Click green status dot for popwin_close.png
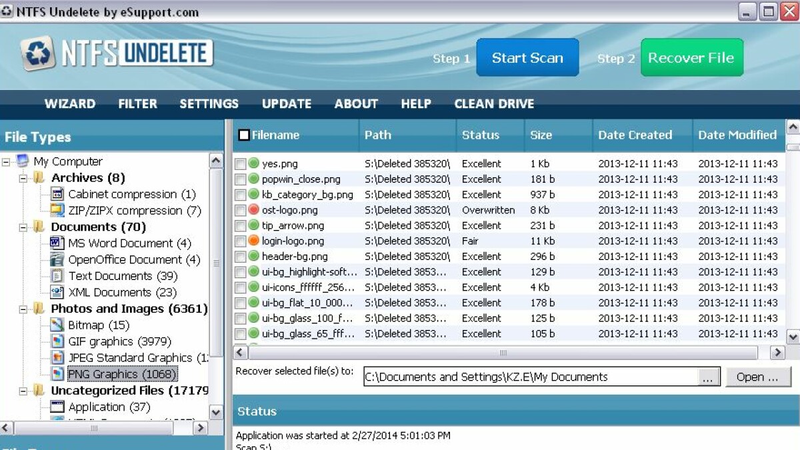 [x=253, y=179]
